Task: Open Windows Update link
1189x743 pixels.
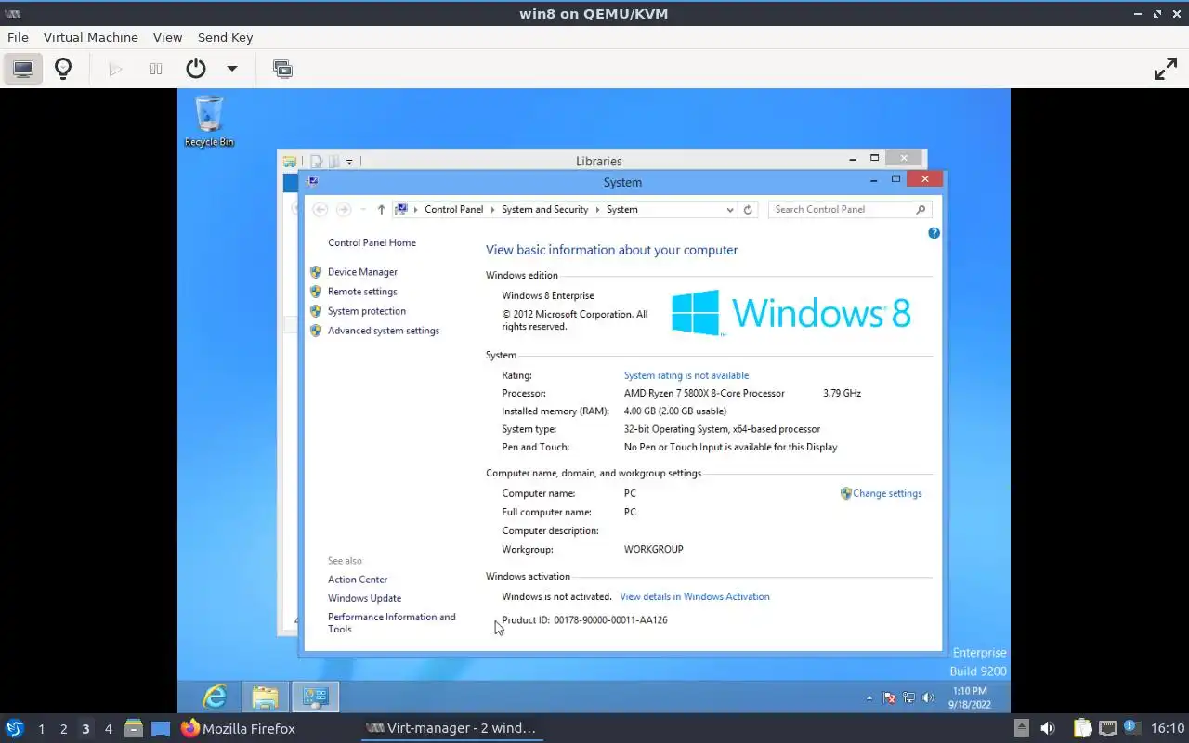Action: tap(364, 599)
